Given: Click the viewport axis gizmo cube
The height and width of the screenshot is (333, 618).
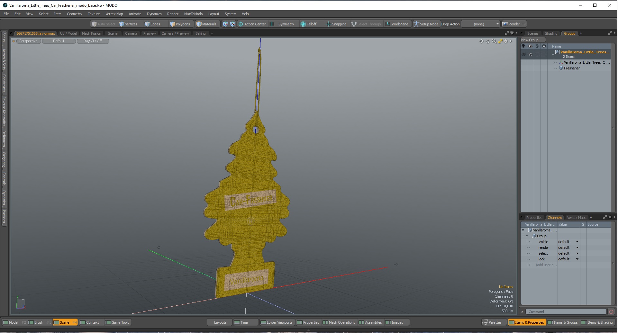Looking at the screenshot, I should click(20, 303).
